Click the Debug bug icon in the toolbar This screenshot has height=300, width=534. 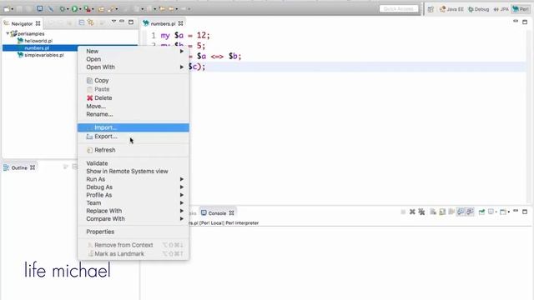click(x=63, y=9)
